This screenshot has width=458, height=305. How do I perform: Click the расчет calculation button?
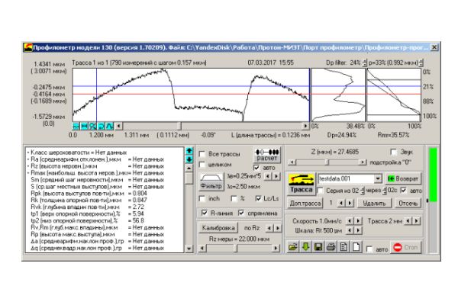(266, 155)
